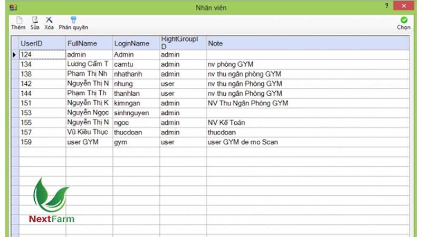Click the Xóa (Delete) toolbar icon
Image resolution: width=422 pixels, height=237 pixels.
49,23
